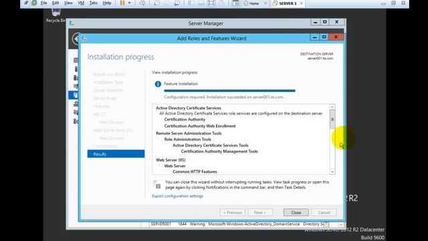Click event list dropdown arrow in Server Manager
Viewport: 428px width, 241px height.
[x=340, y=225]
